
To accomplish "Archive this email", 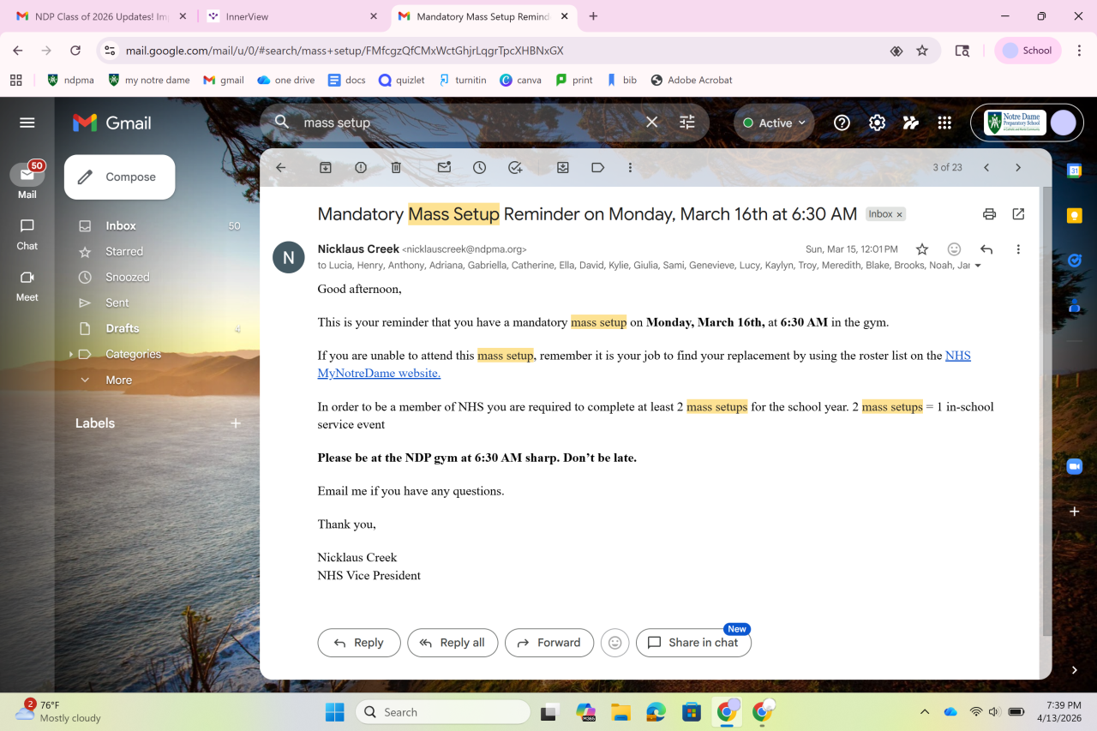I will coord(326,168).
